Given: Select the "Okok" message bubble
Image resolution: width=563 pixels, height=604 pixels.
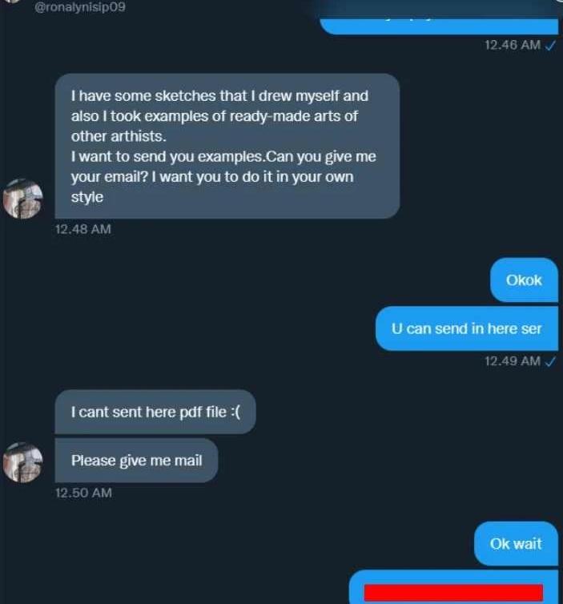Looking at the screenshot, I should coord(524,280).
